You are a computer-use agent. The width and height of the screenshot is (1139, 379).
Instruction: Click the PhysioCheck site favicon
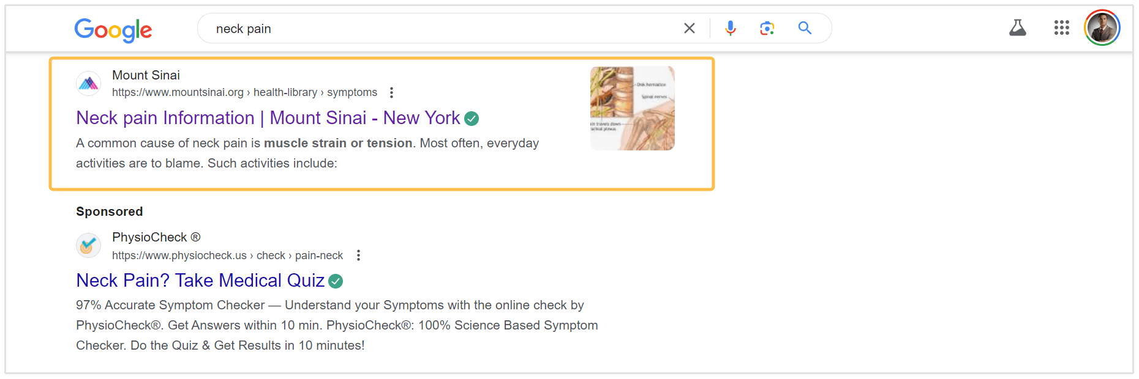tap(89, 246)
